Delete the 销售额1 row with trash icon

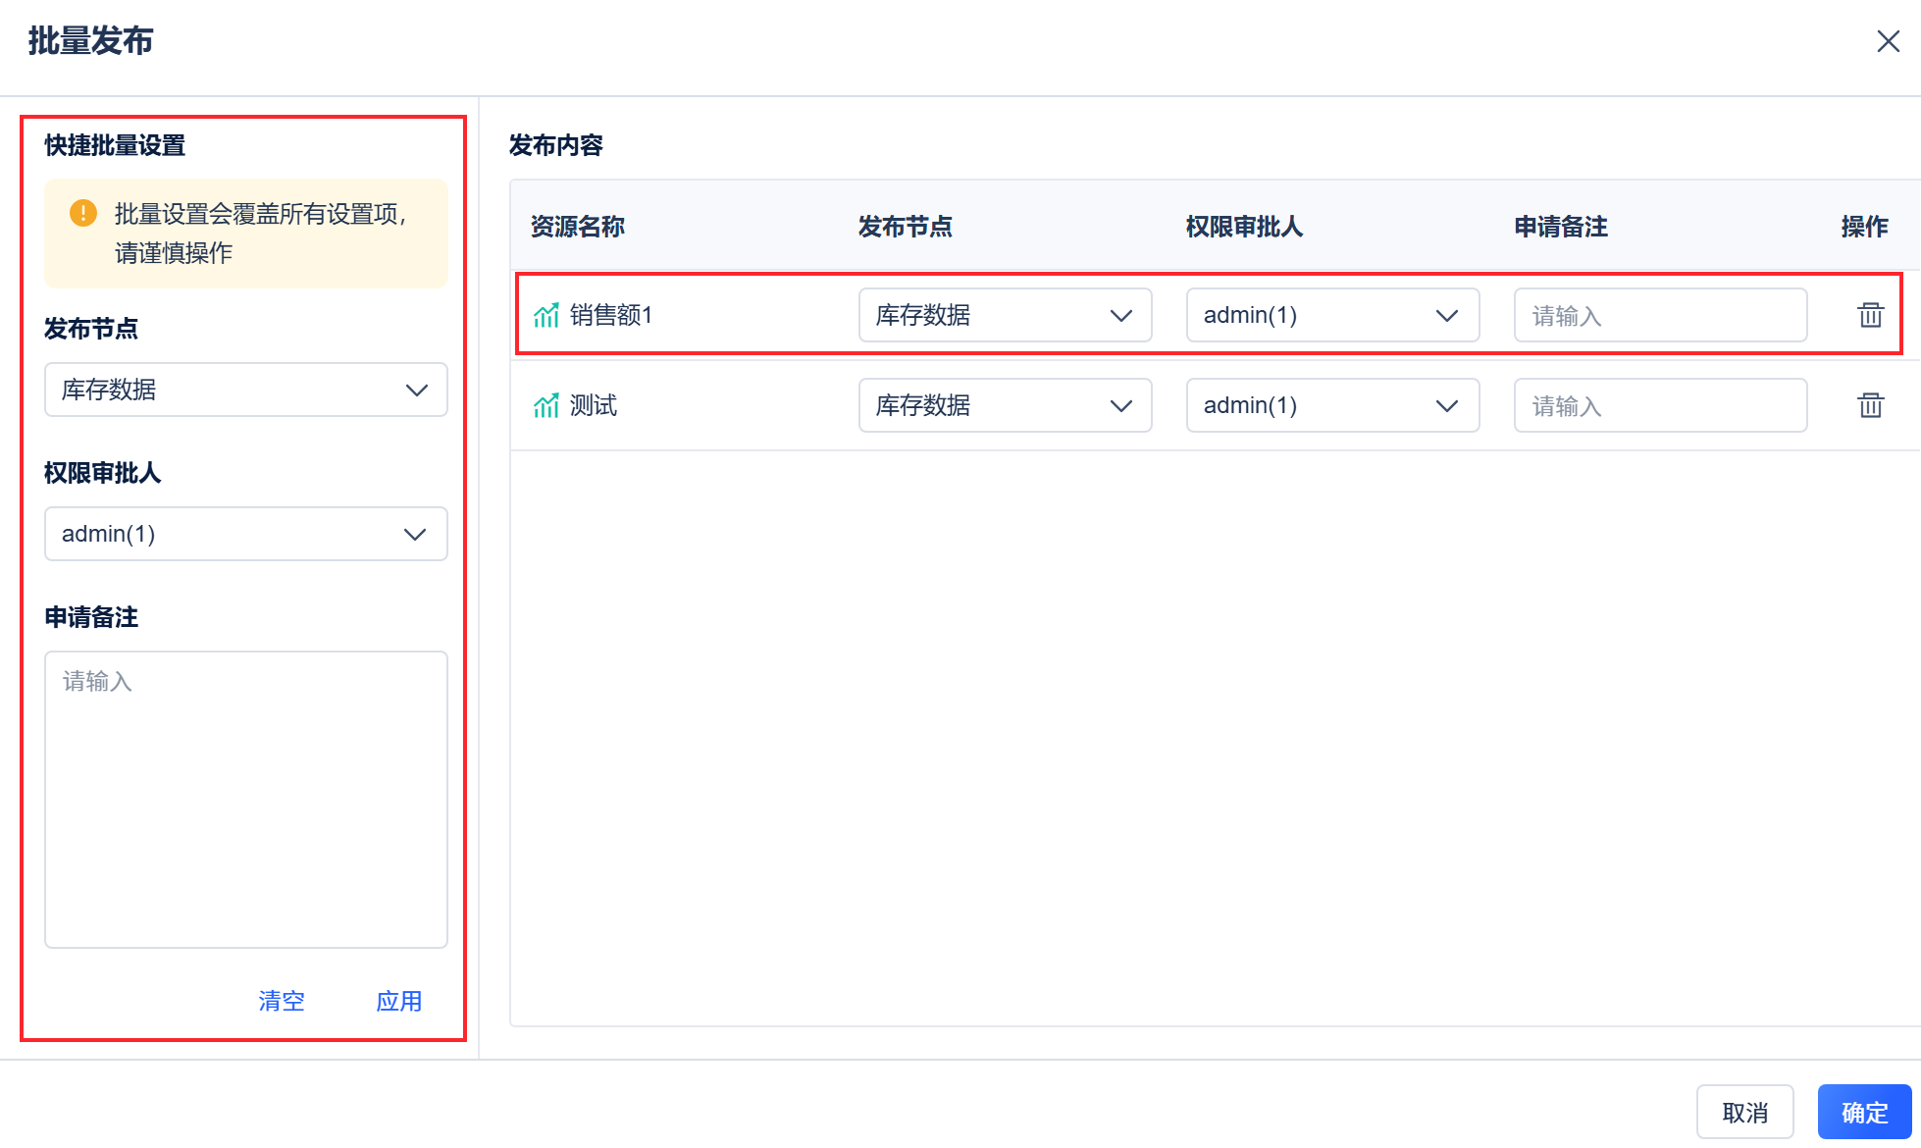click(x=1870, y=315)
